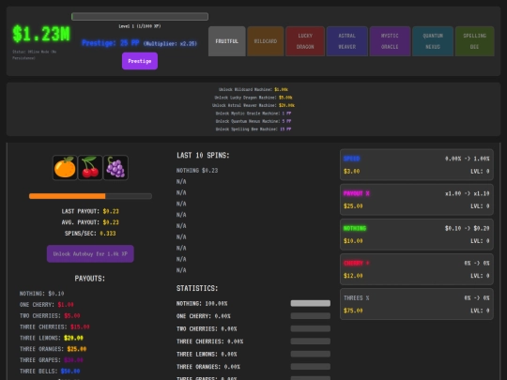Click Prestige: 25 PP text
507x380 pixels.
pos(111,43)
